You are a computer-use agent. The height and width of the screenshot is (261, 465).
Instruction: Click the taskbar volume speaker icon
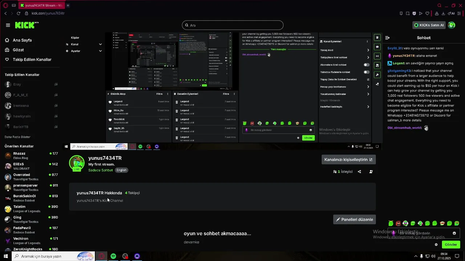tap(433, 256)
